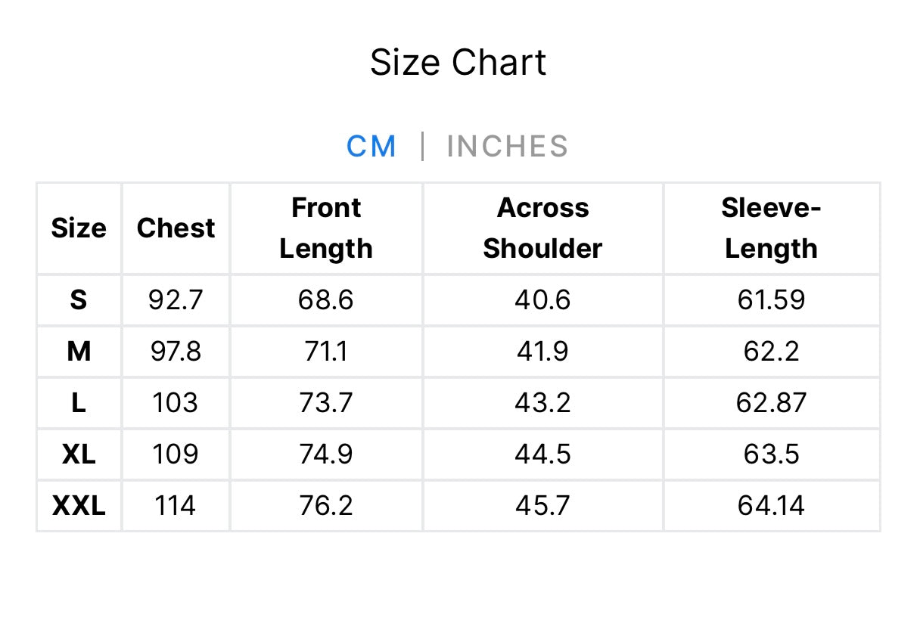Switch size chart units to INCHES
Screen dimensions: 917x642
click(507, 146)
